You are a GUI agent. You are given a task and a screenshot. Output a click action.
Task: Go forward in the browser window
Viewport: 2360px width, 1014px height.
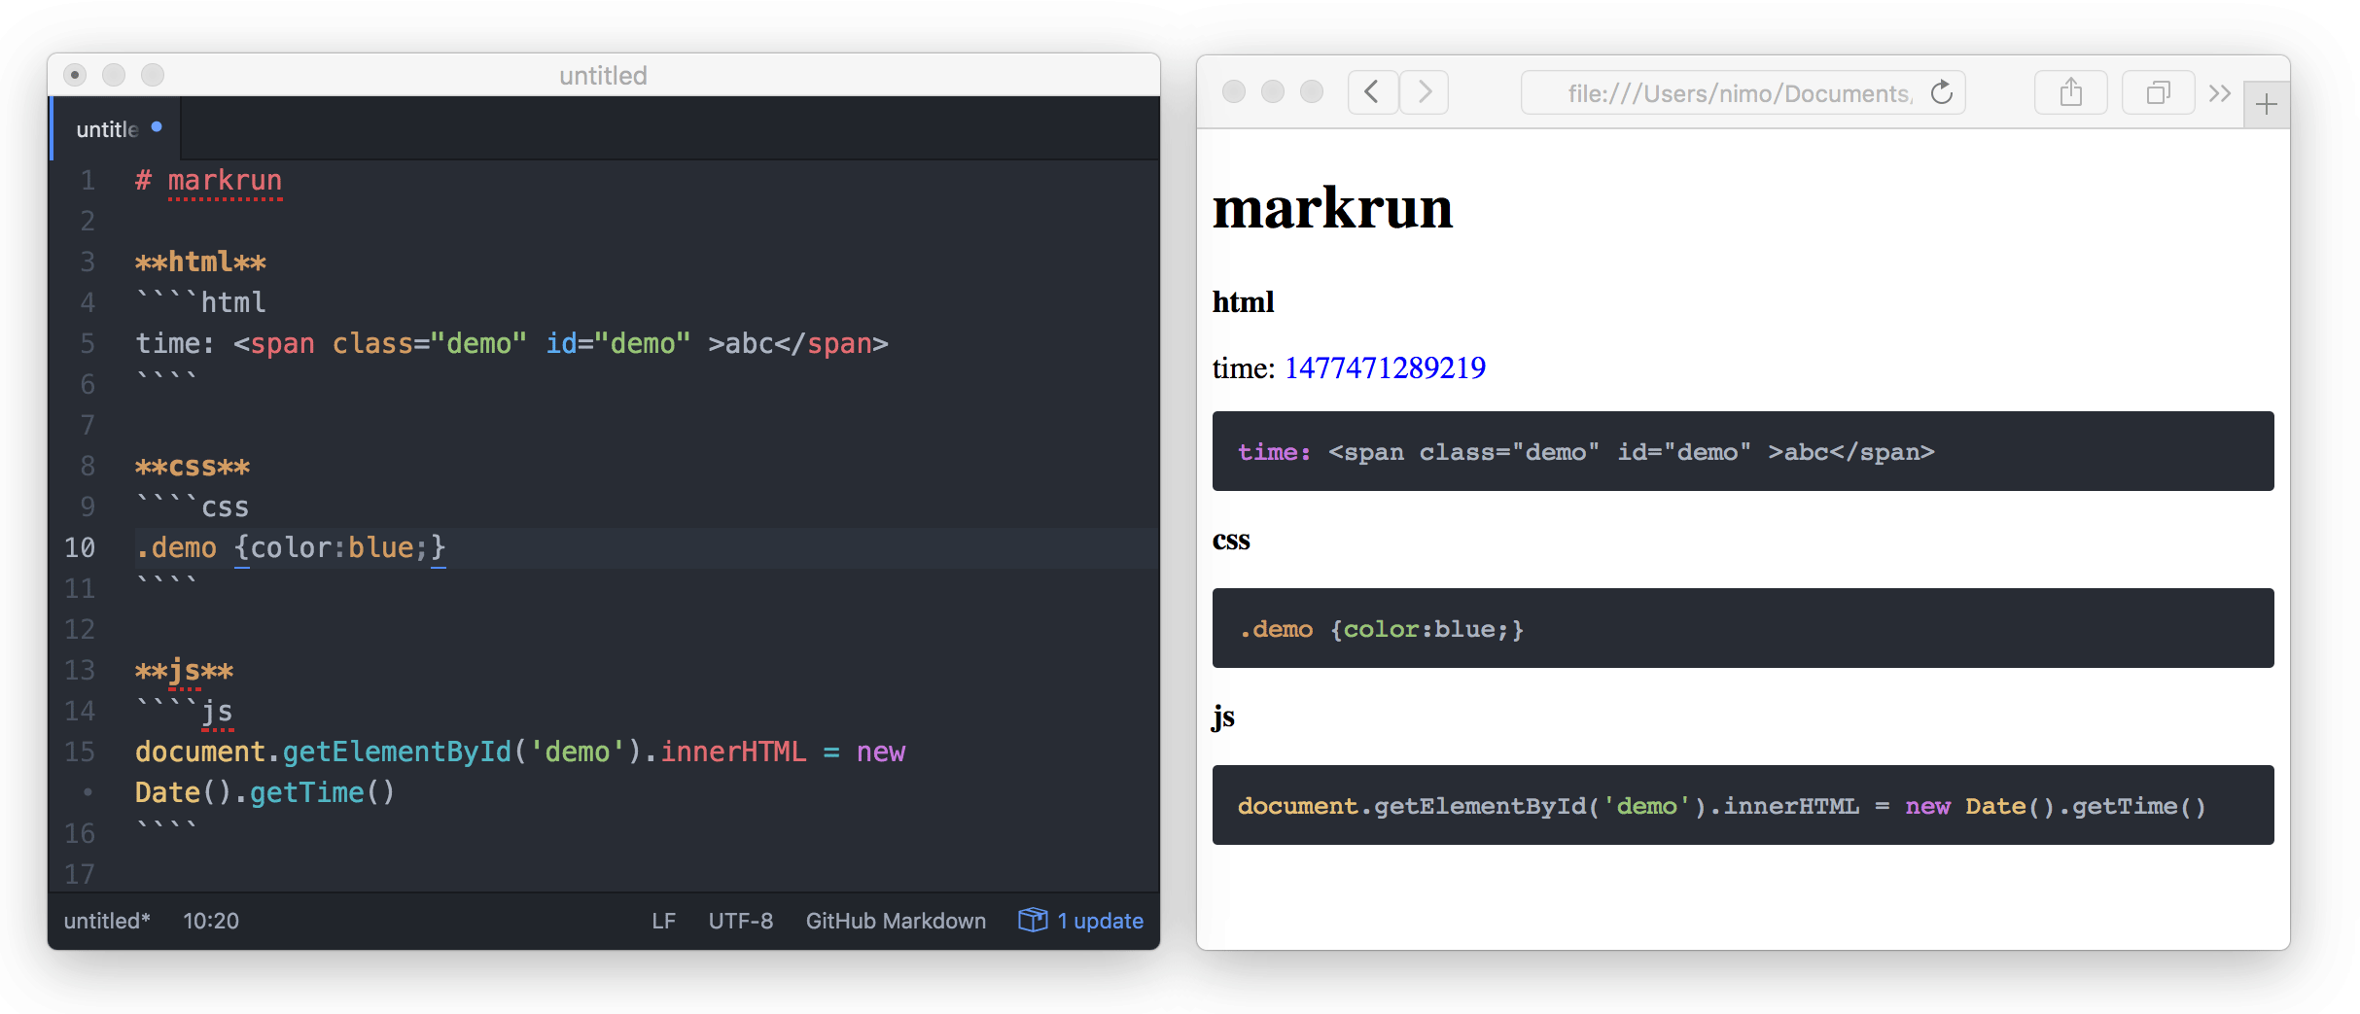click(x=1425, y=92)
